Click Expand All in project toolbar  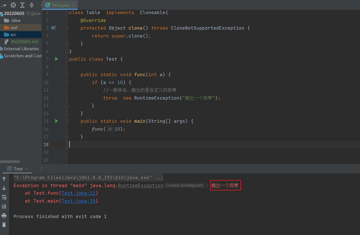pyautogui.click(x=22, y=5)
